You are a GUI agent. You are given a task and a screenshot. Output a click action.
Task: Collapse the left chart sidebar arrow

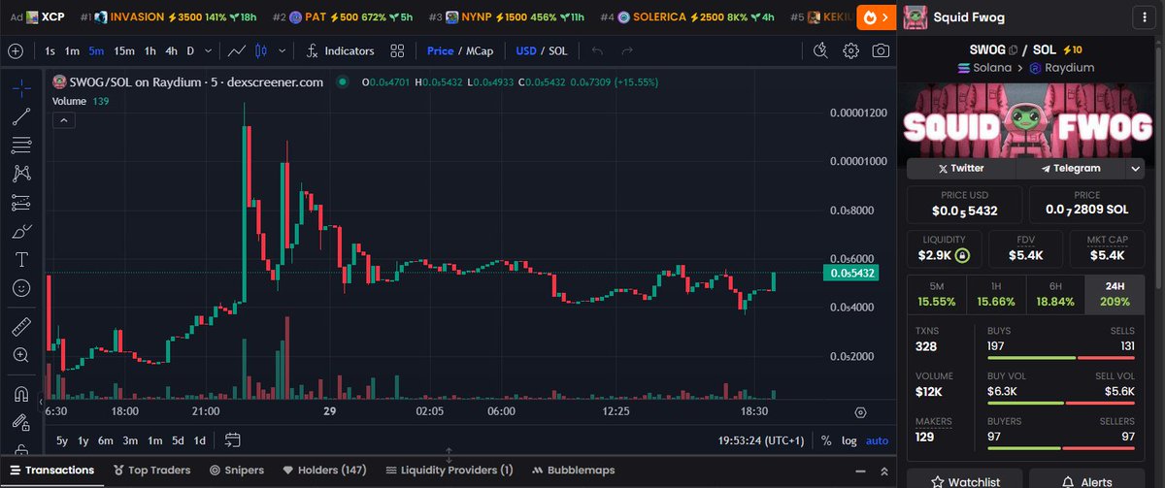(x=41, y=400)
